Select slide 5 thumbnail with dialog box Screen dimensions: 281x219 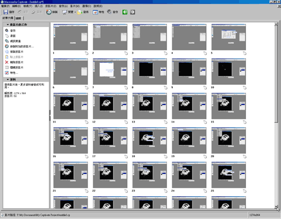229,37
